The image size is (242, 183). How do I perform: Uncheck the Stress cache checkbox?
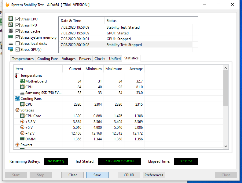pyautogui.click(x=18, y=31)
